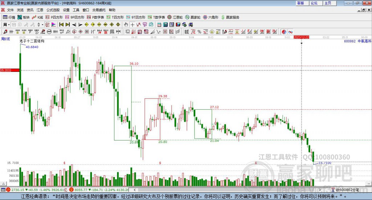
Task: Click the colored flag icon
Action: pos(54,25)
